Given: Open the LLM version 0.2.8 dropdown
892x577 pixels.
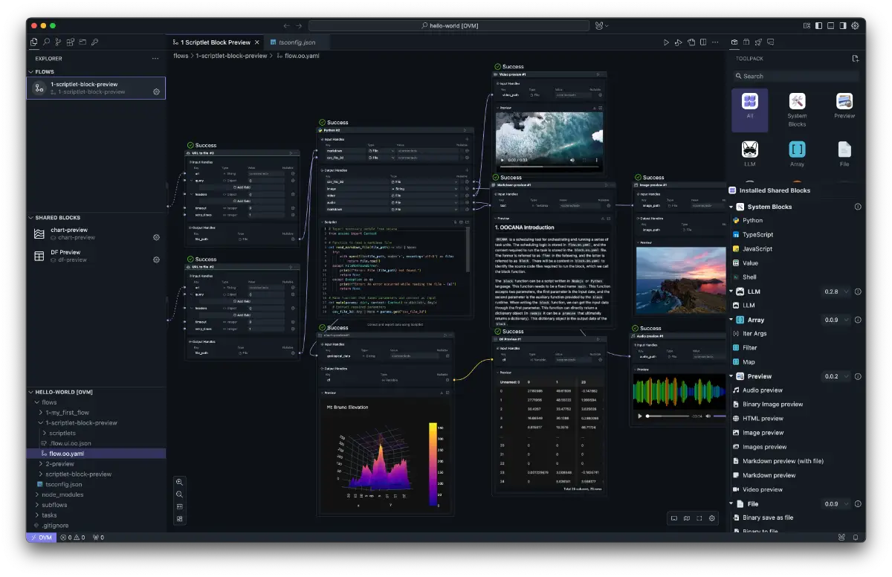Looking at the screenshot, I should click(836, 291).
